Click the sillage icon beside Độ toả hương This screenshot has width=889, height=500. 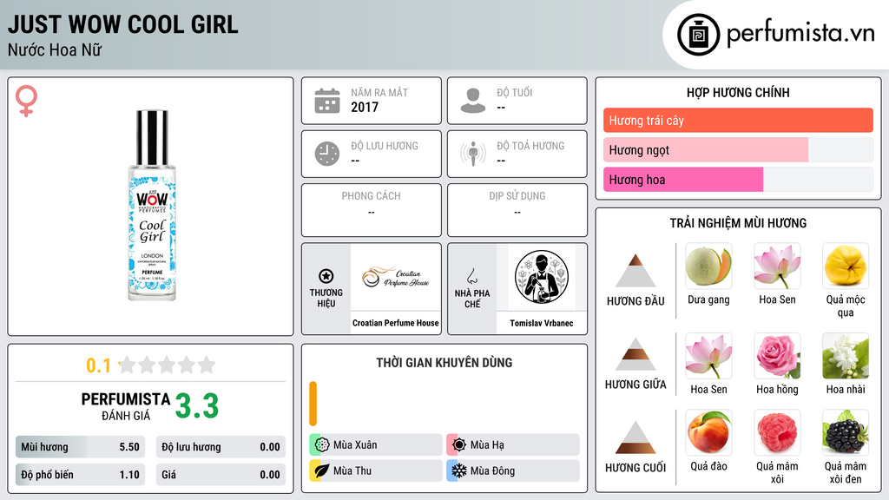click(x=473, y=154)
